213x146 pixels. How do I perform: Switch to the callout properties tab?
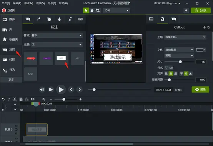coord(174,19)
